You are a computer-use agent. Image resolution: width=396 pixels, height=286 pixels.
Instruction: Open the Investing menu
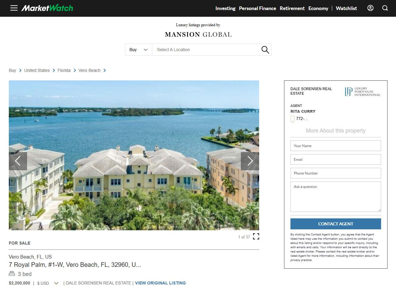pos(225,8)
